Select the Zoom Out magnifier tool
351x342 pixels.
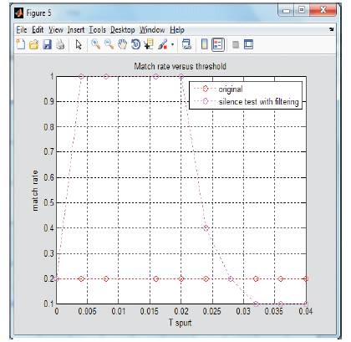(x=109, y=44)
